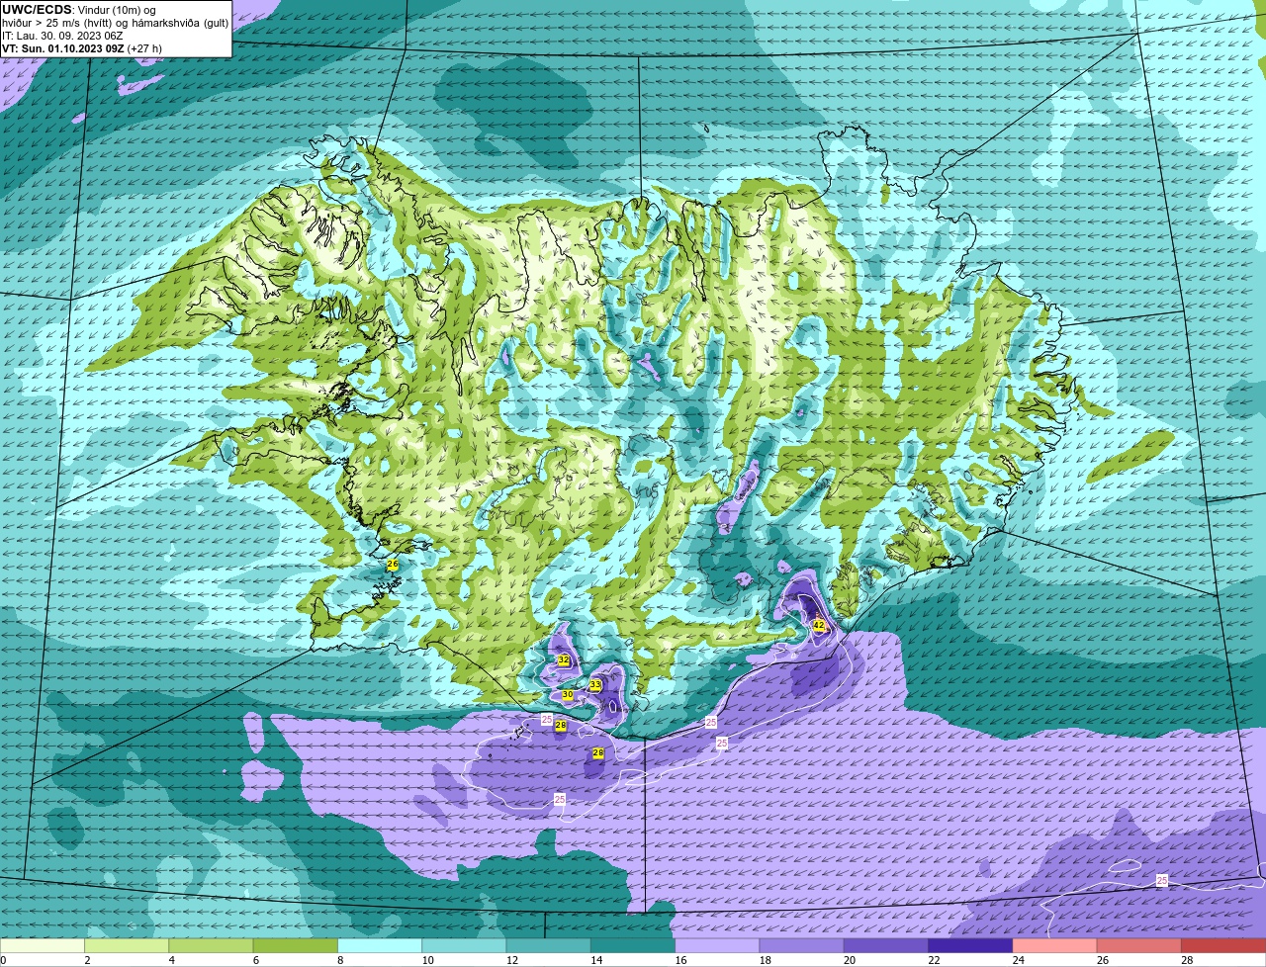Select the "Vindur (10m) og" header text
Screen dimensions: 1266x967
117,10
